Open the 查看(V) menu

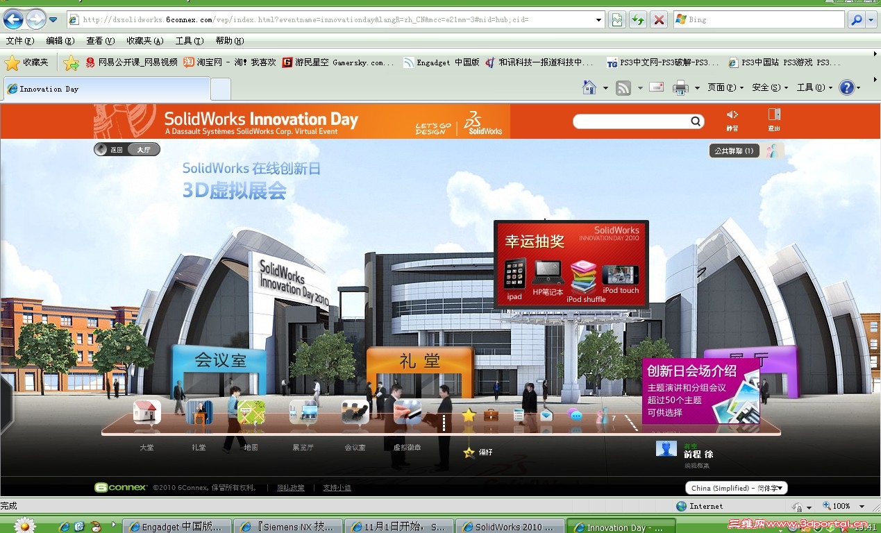(x=101, y=41)
